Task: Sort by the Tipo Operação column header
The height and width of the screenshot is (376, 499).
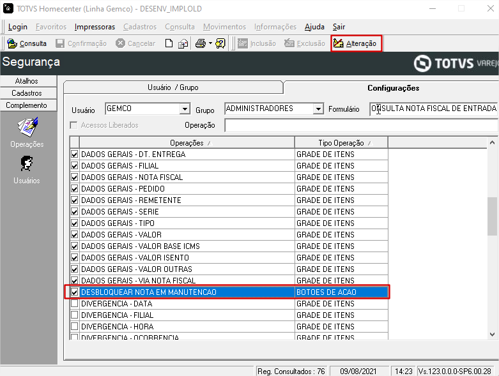Action: pos(341,143)
